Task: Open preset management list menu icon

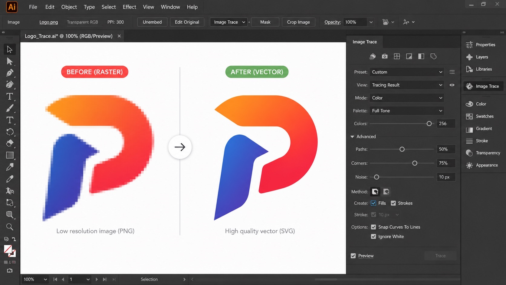Action: pos(452,72)
